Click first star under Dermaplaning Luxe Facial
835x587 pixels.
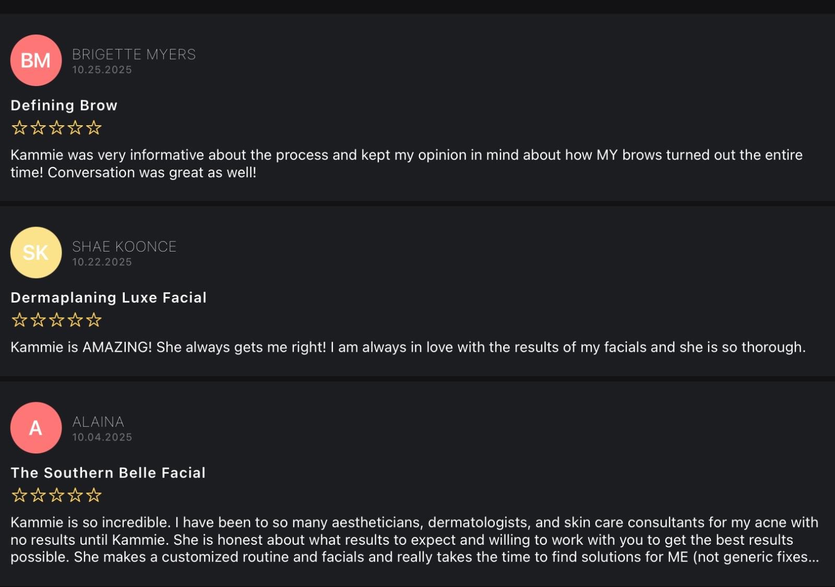[x=19, y=320]
